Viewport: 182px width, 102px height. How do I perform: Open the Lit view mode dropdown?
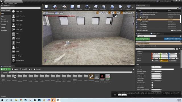click(57, 12)
